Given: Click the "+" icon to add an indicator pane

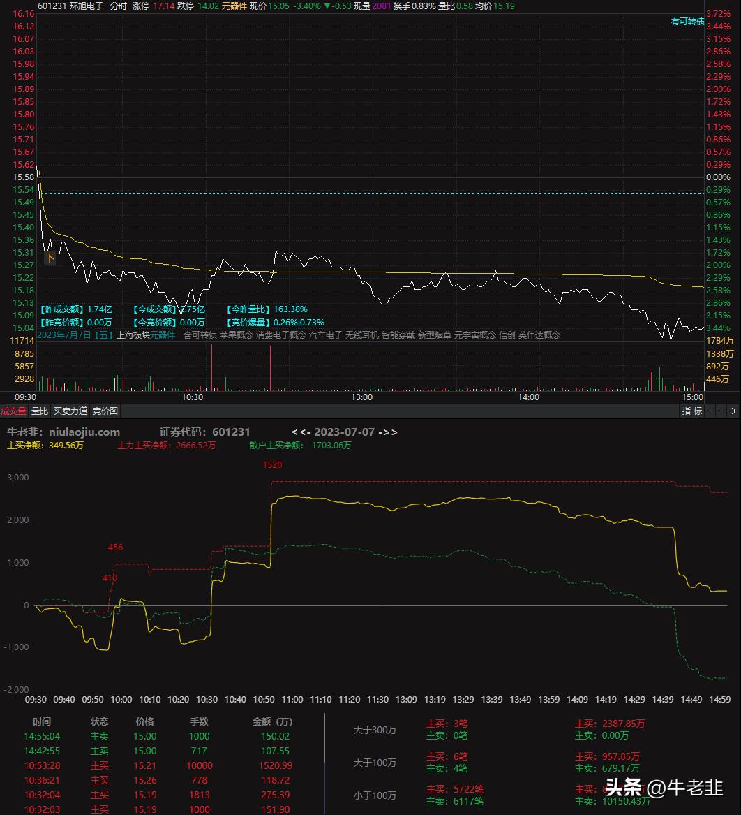Looking at the screenshot, I should pos(709,411).
